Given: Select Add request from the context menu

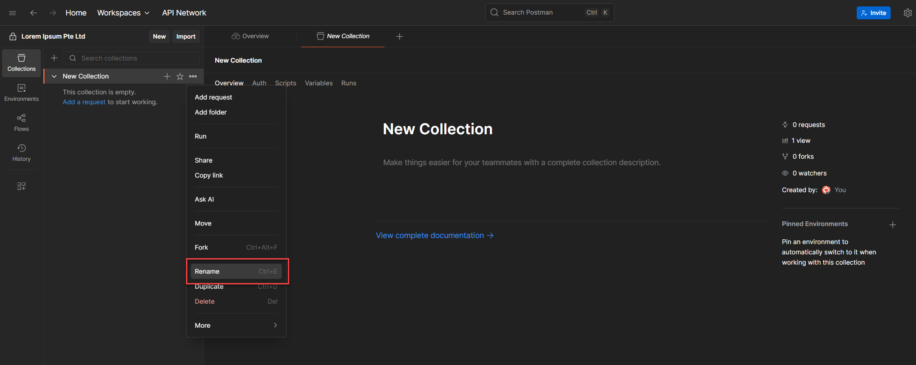Looking at the screenshot, I should pos(236,97).
